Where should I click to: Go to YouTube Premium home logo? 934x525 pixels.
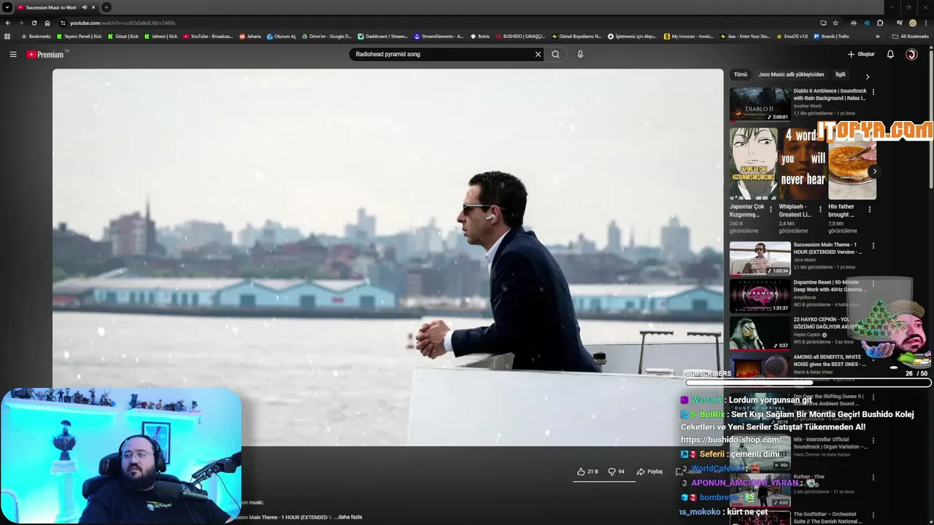(46, 54)
